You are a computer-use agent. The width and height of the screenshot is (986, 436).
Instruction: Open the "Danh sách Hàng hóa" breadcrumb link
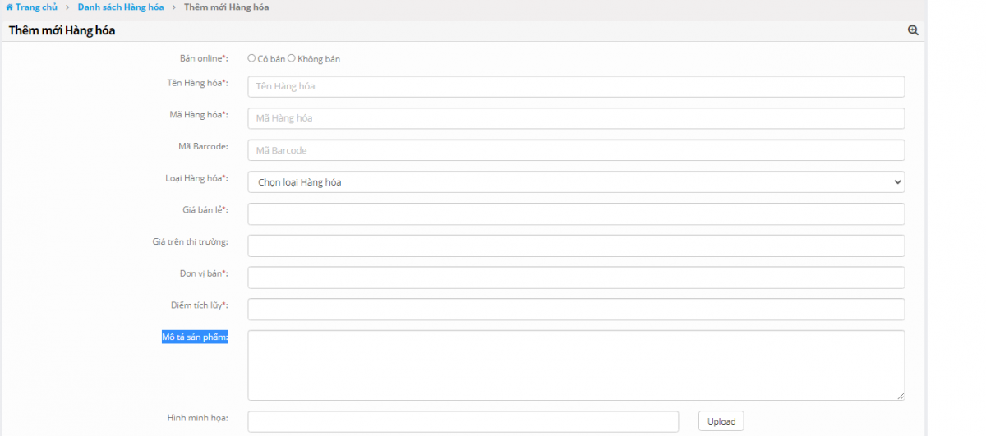coord(121,7)
